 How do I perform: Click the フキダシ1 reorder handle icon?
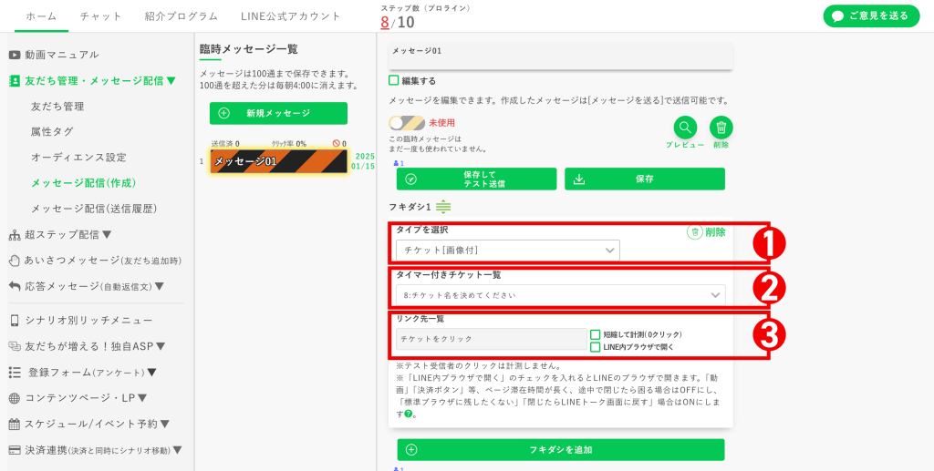tap(443, 207)
